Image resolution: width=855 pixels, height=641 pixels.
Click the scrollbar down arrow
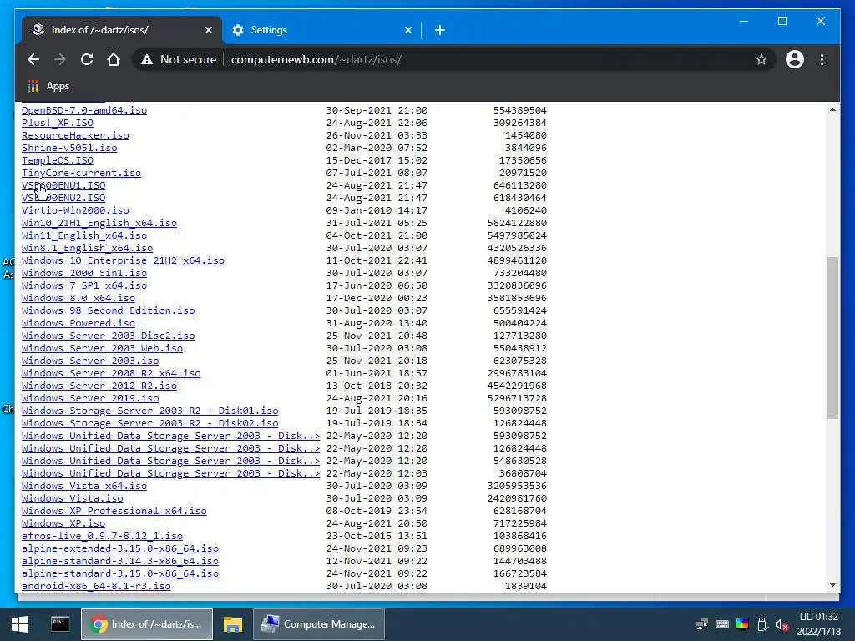pyautogui.click(x=832, y=585)
